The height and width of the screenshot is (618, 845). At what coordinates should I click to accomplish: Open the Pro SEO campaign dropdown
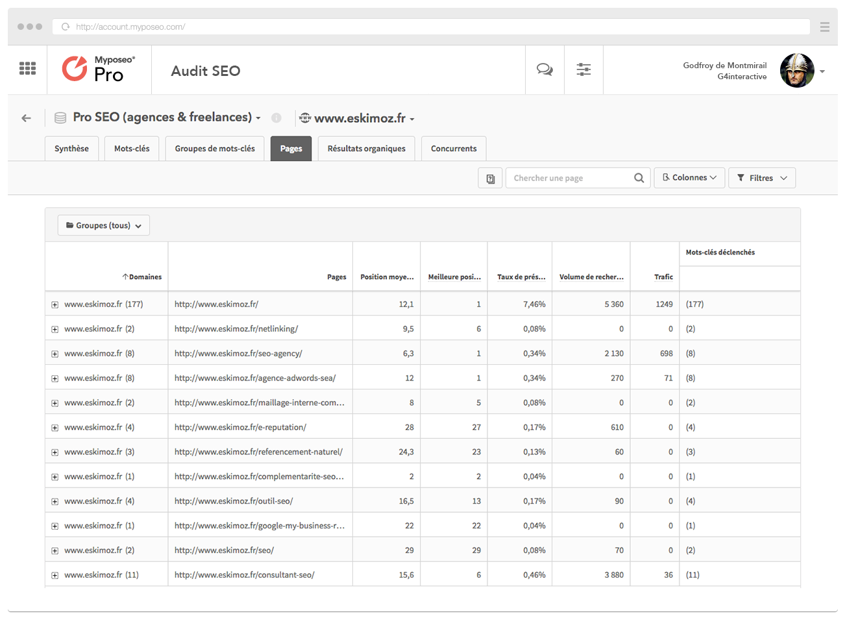[258, 118]
